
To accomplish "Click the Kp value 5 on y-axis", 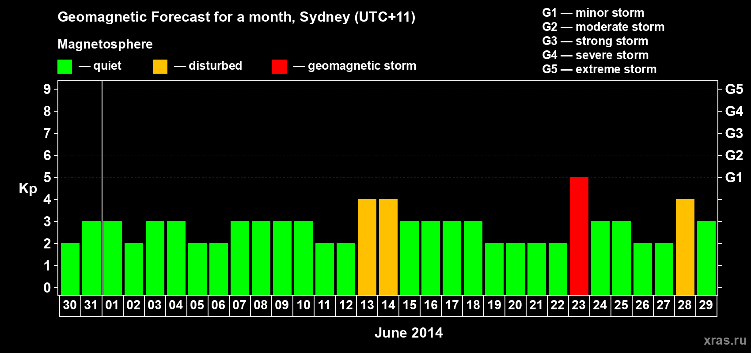I will point(47,177).
